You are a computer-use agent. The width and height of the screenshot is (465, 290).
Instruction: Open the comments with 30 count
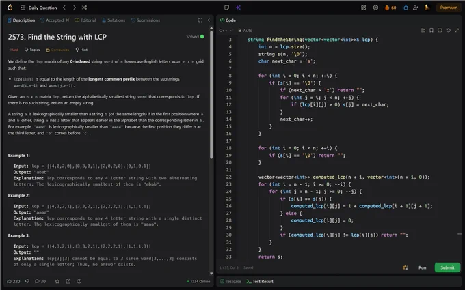coord(40,281)
